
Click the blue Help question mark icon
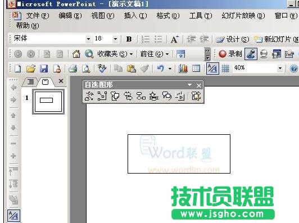coord(294,69)
